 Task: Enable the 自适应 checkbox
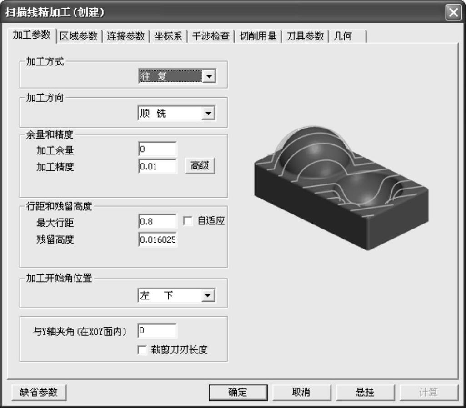click(187, 221)
